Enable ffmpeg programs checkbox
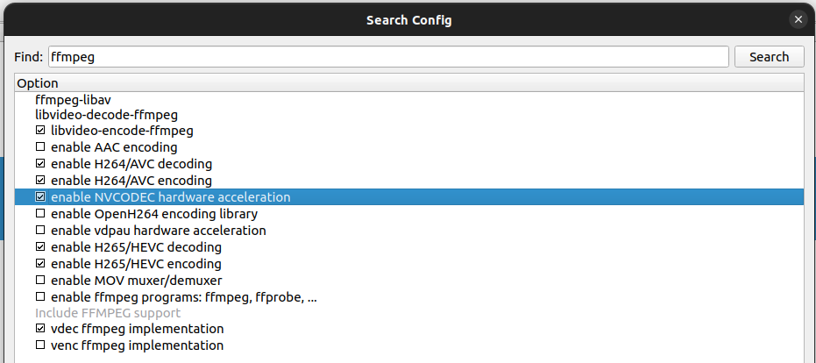 point(40,297)
